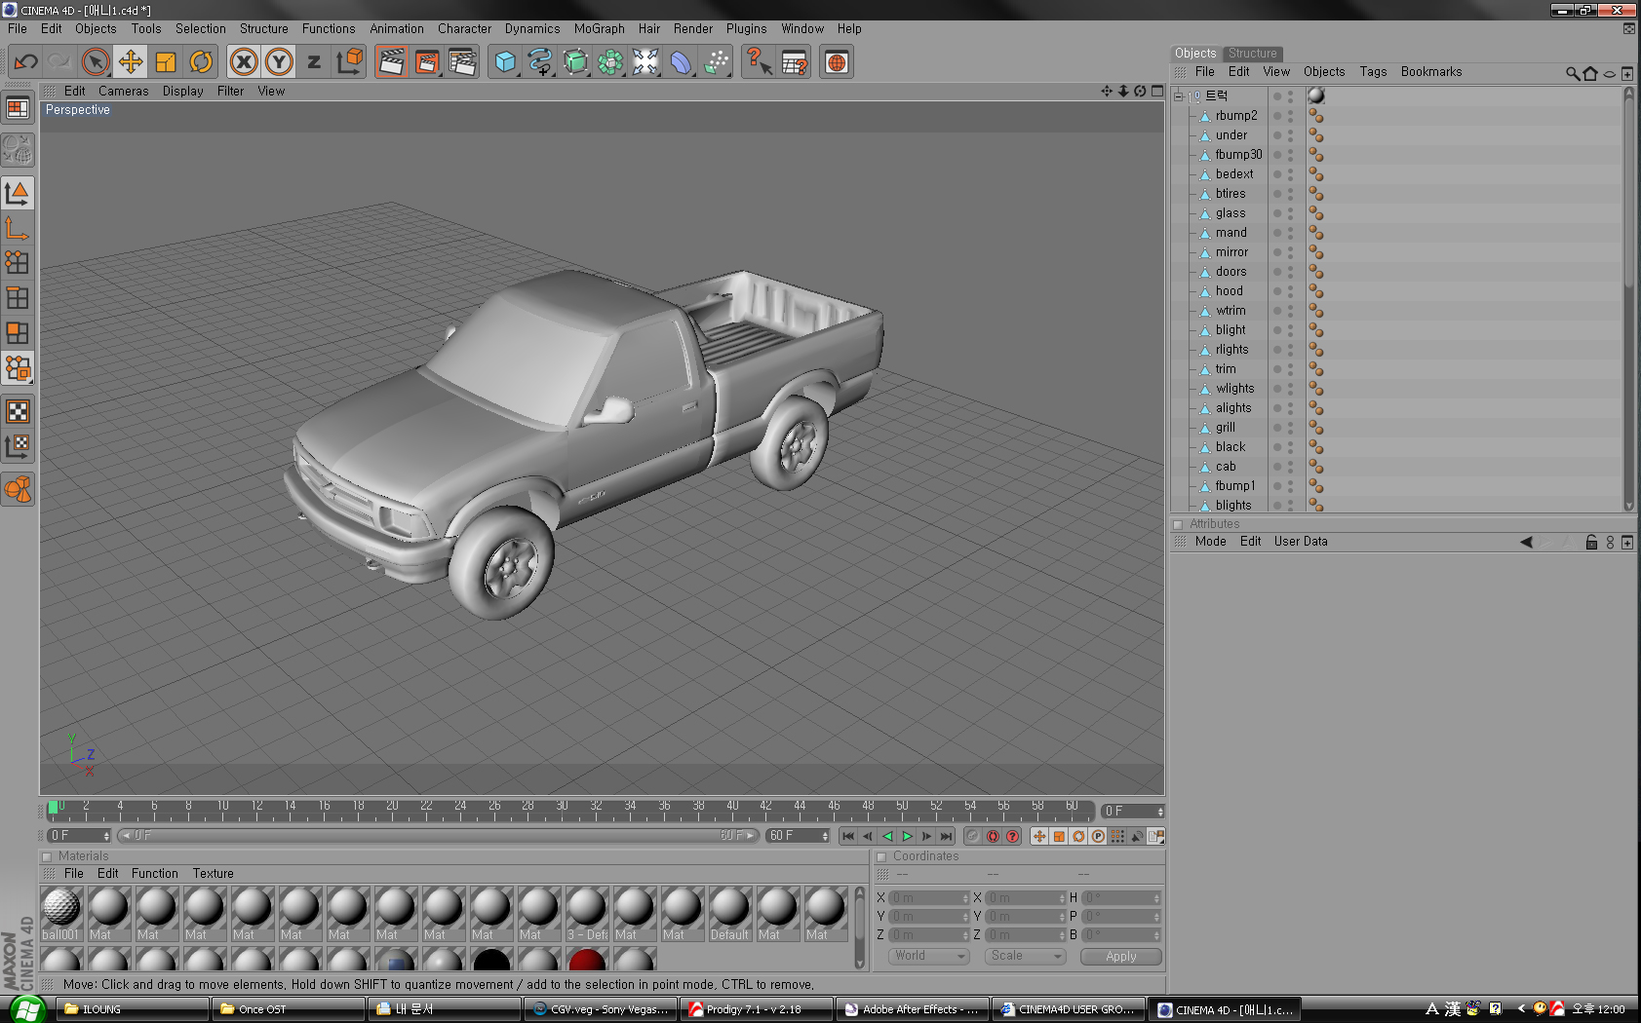Click the Undo arrow icon
Image resolution: width=1641 pixels, height=1023 pixels.
tap(26, 62)
